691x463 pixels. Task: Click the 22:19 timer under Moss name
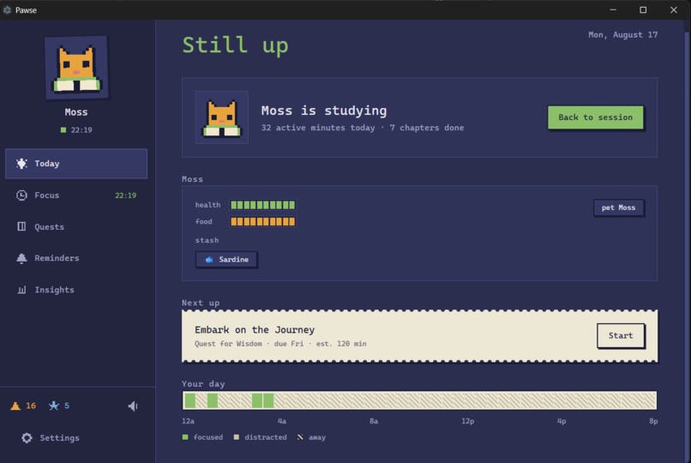[x=81, y=130]
